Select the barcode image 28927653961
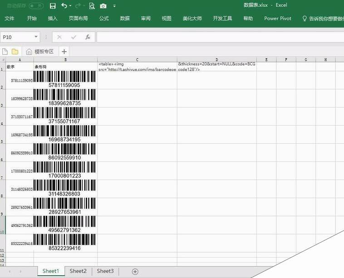This screenshot has height=278, width=344. 64,206
